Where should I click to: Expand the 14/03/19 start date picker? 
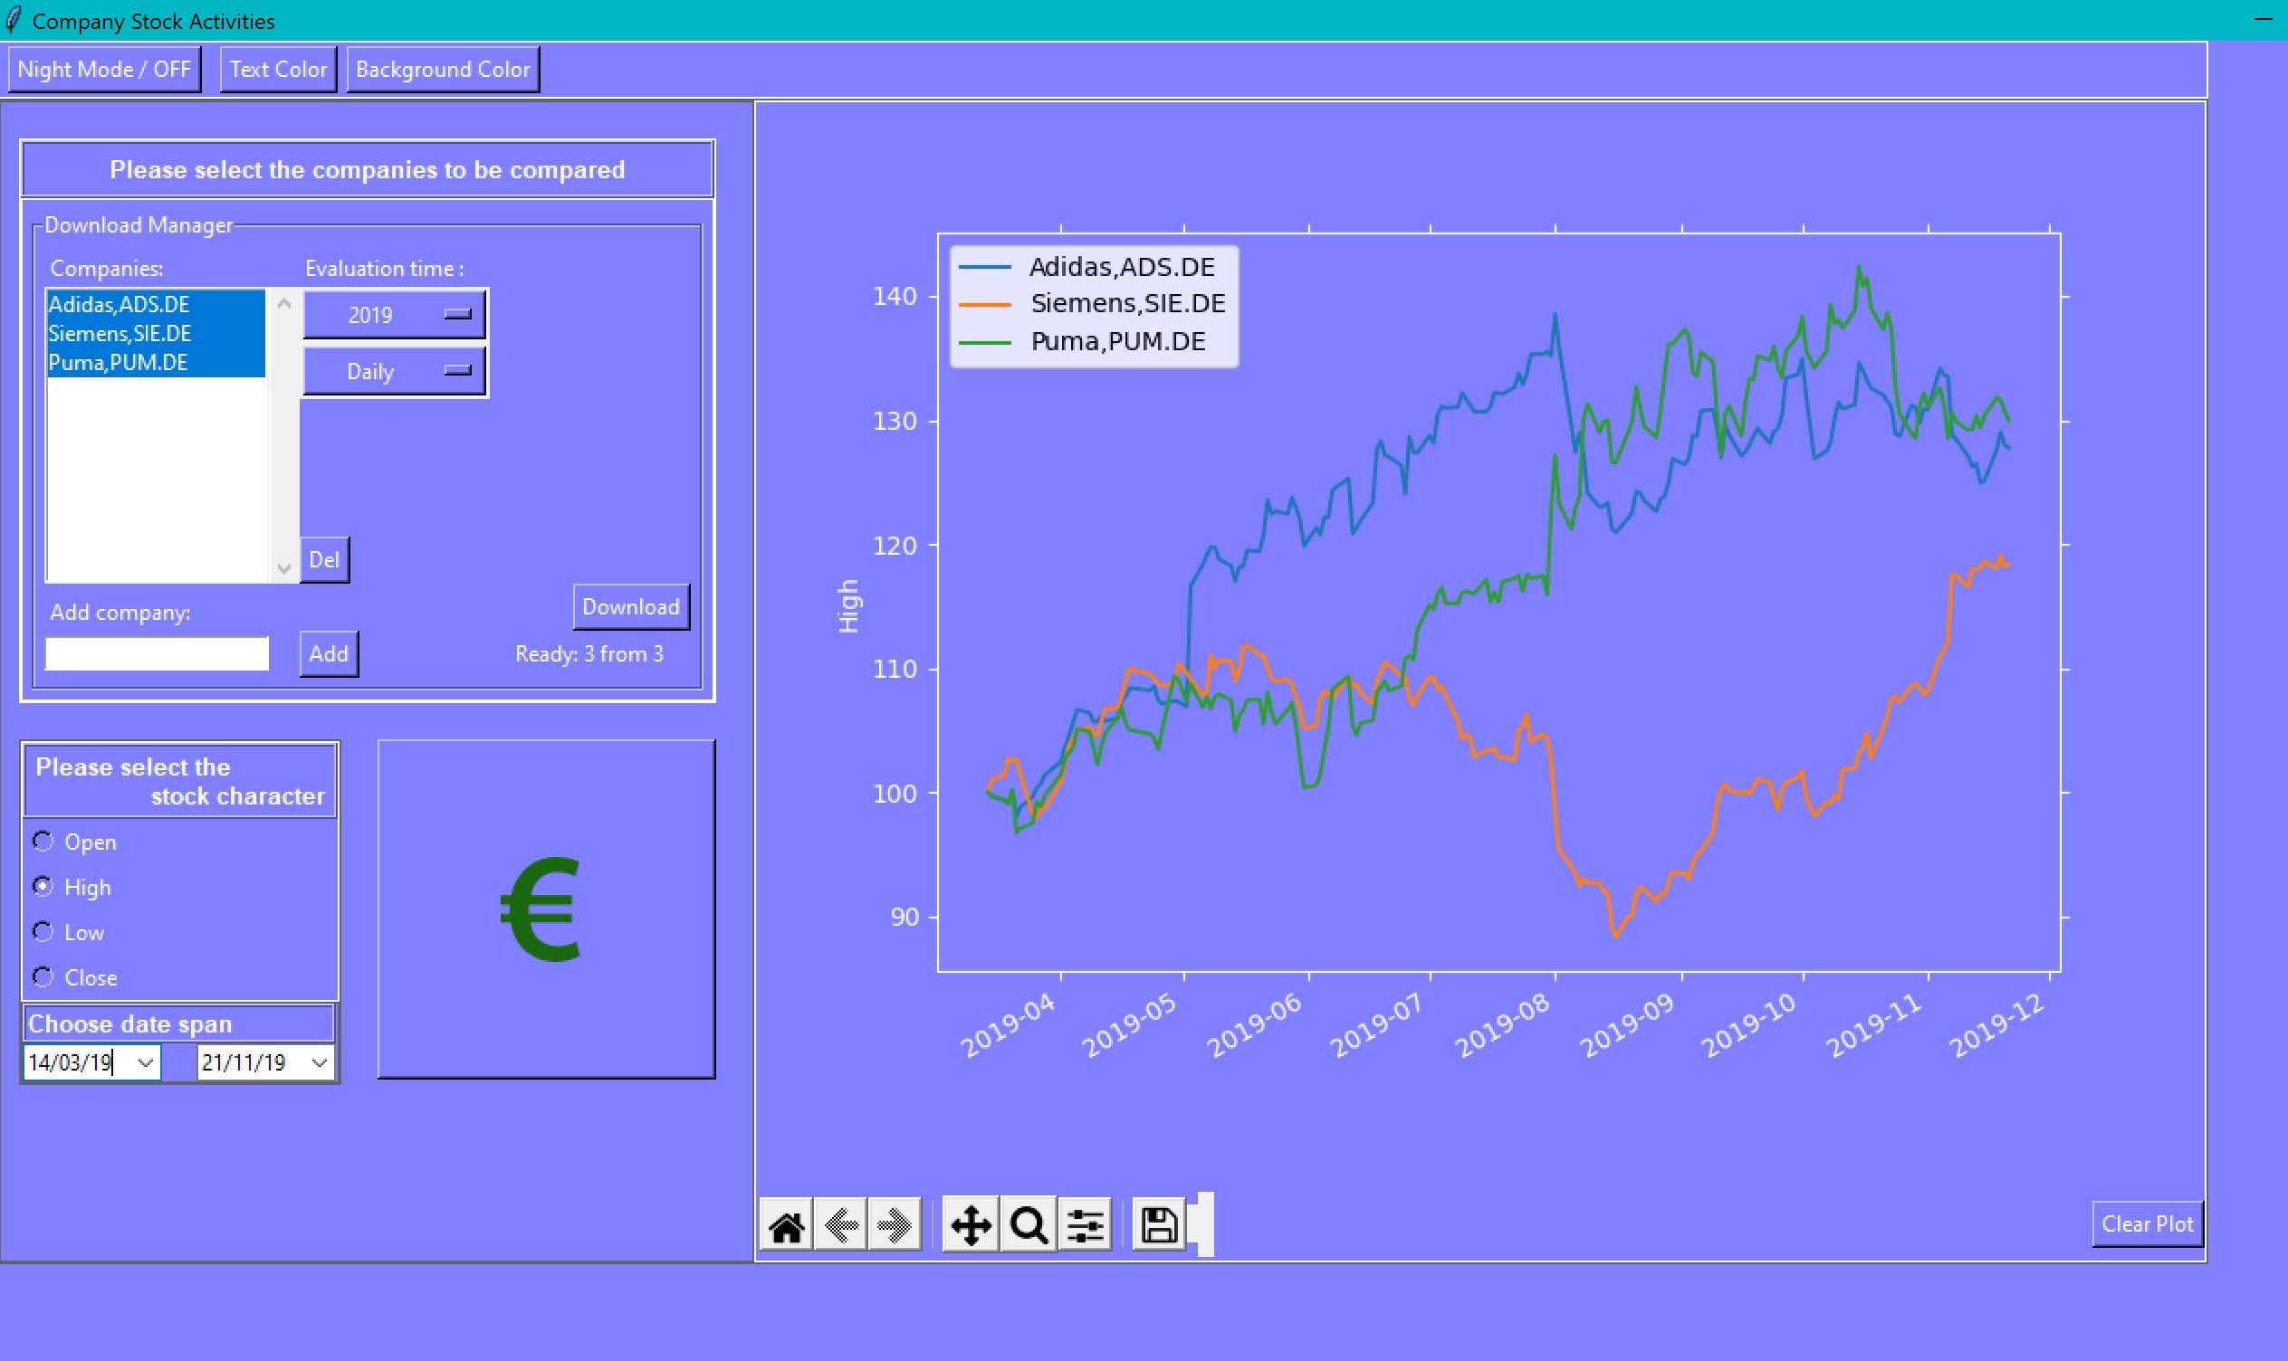point(146,1063)
